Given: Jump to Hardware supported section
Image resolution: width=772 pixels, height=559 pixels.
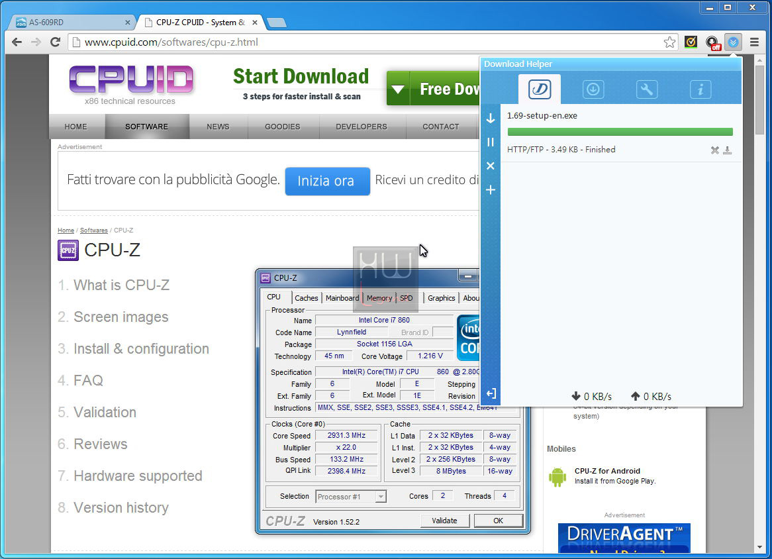Looking at the screenshot, I should click(138, 476).
